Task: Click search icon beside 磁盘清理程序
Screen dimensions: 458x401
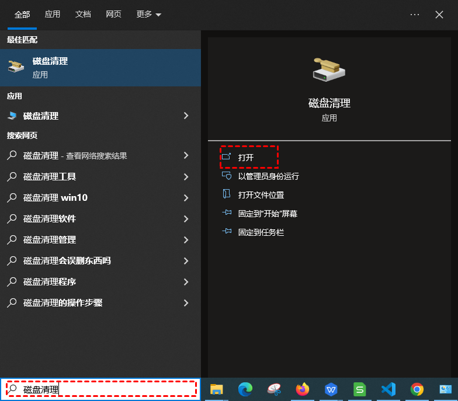Action: 12,281
